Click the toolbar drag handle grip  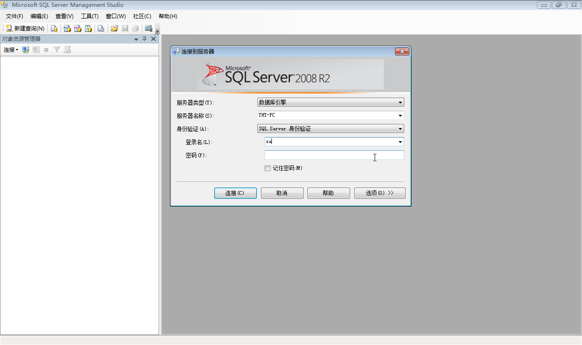click(3, 28)
